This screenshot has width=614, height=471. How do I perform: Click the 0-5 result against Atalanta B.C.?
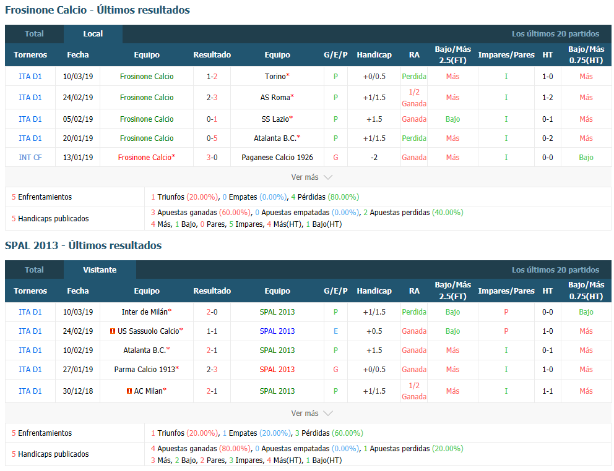212,138
